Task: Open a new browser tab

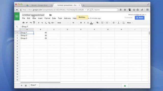Action: click(x=84, y=5)
